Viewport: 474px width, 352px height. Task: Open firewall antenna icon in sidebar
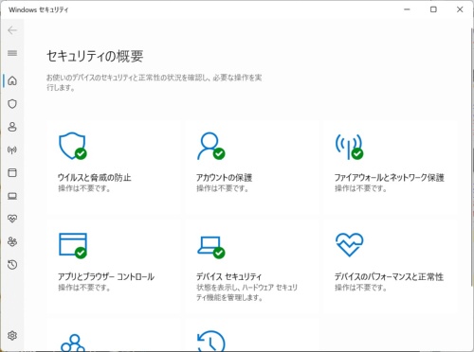(12, 150)
